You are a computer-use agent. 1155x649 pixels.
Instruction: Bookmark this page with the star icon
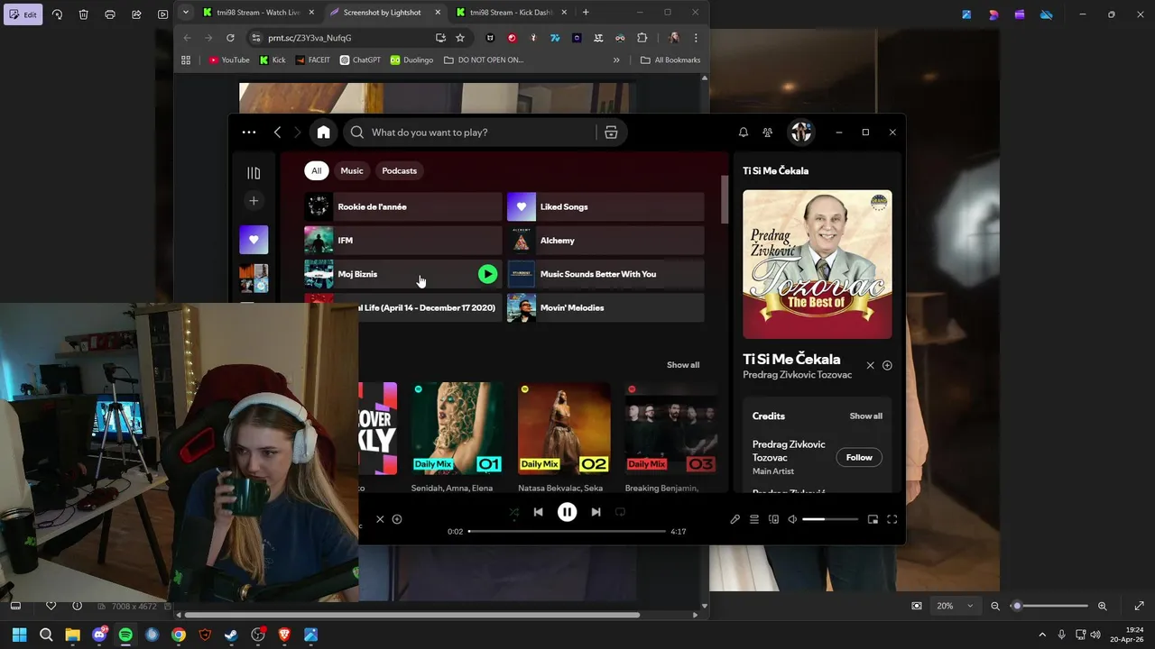460,38
